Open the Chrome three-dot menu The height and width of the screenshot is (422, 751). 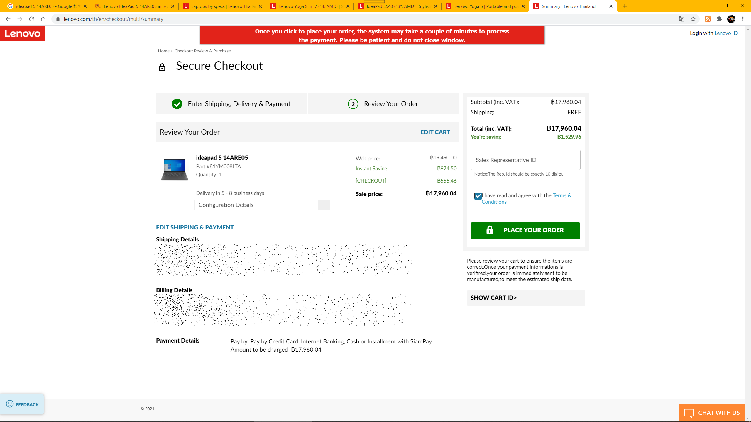click(743, 19)
